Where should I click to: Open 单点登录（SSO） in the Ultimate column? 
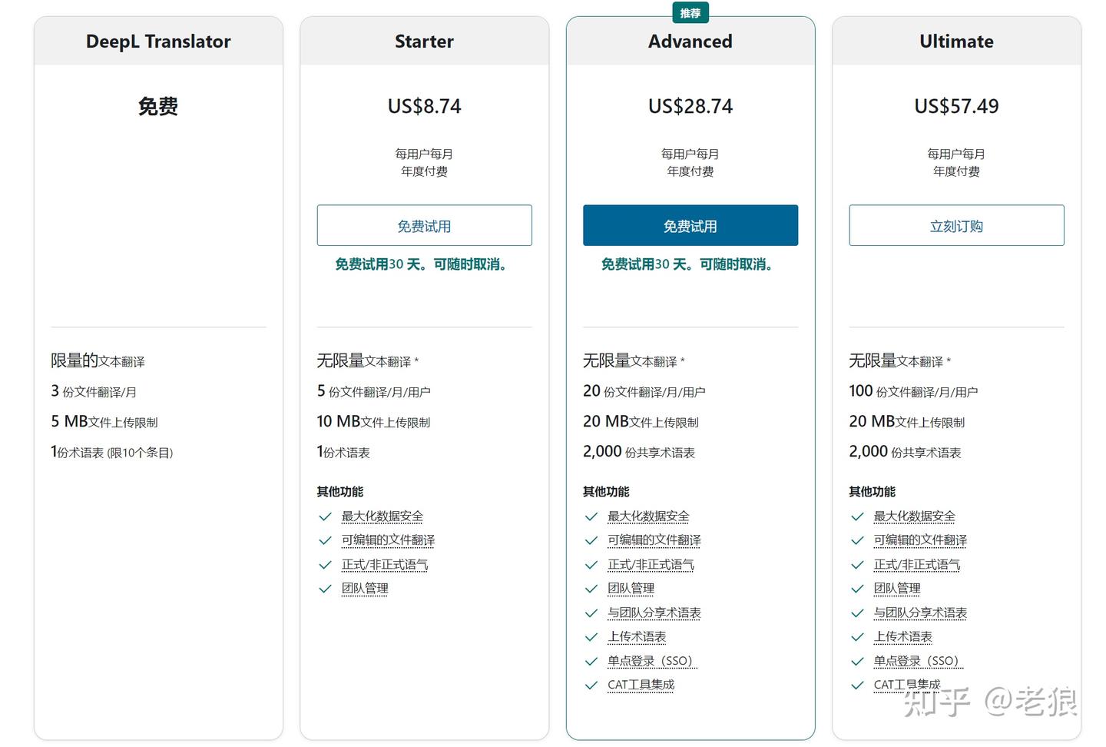919,661
